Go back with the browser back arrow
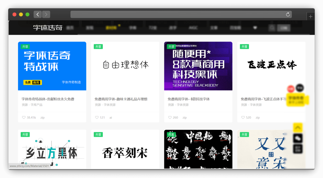323x178 pixels. pos(38,14)
